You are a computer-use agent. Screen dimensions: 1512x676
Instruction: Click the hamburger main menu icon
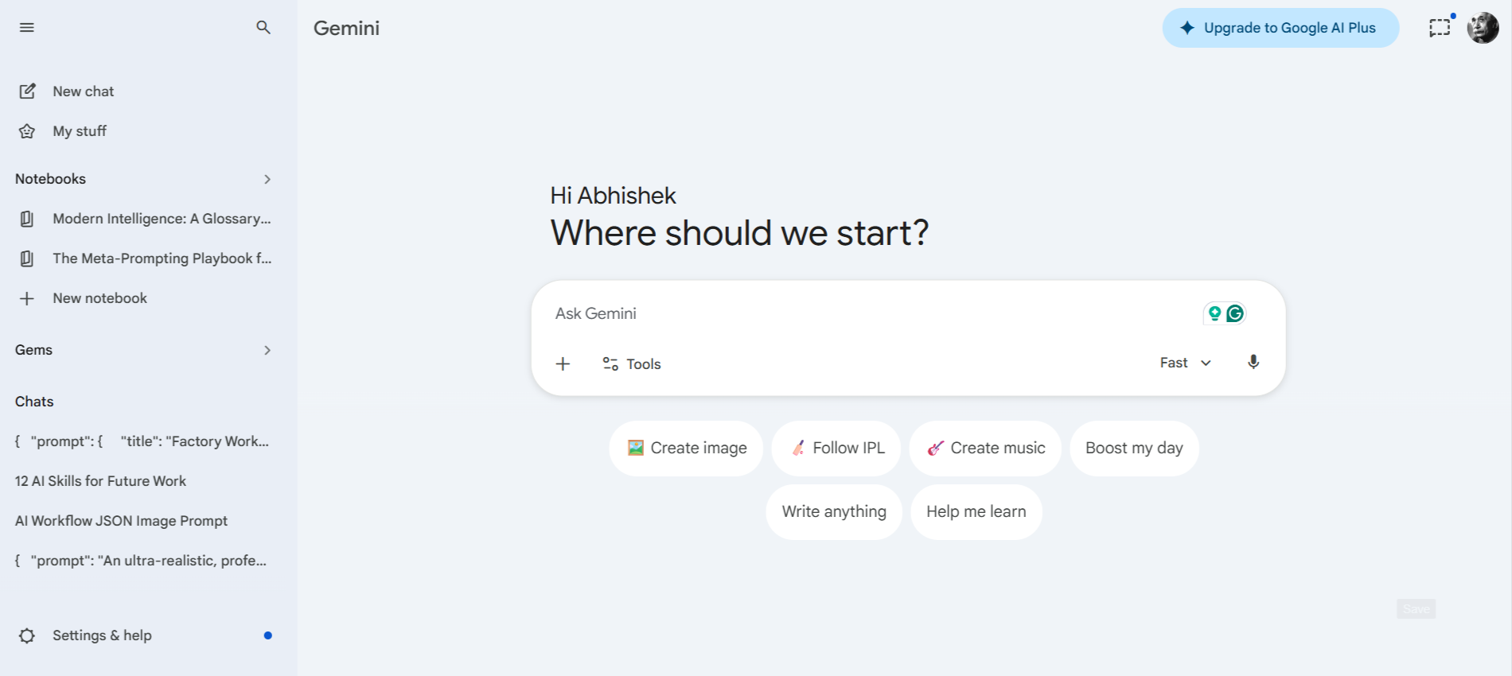coord(27,28)
